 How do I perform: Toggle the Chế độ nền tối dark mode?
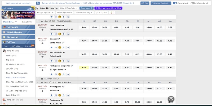193,3
